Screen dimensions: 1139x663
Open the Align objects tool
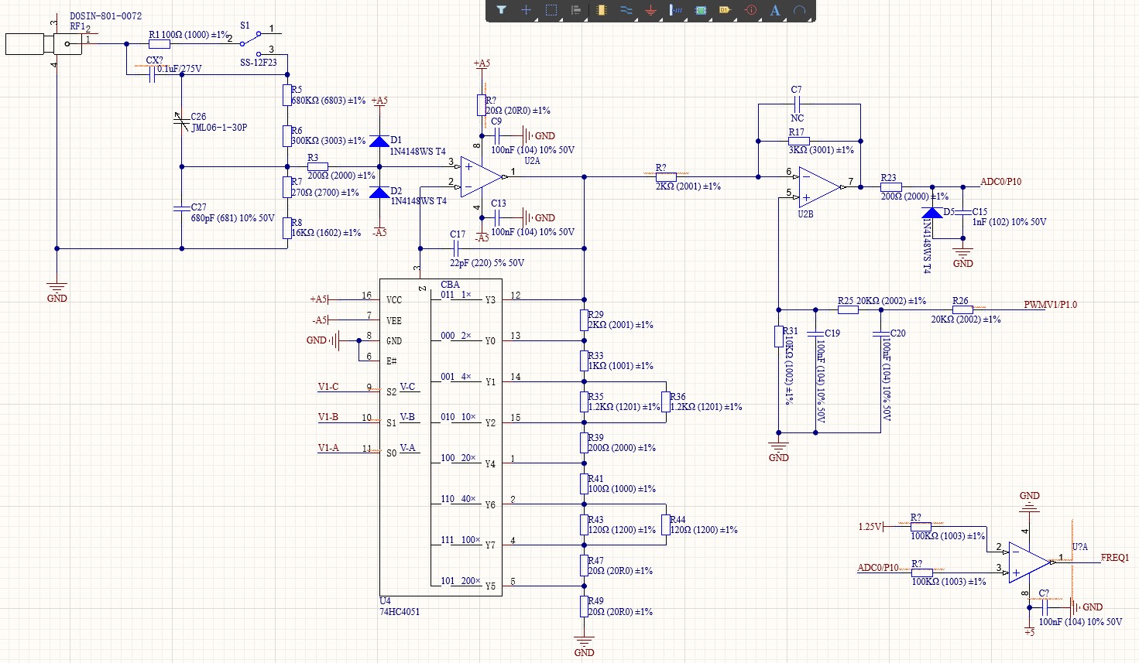[x=576, y=10]
